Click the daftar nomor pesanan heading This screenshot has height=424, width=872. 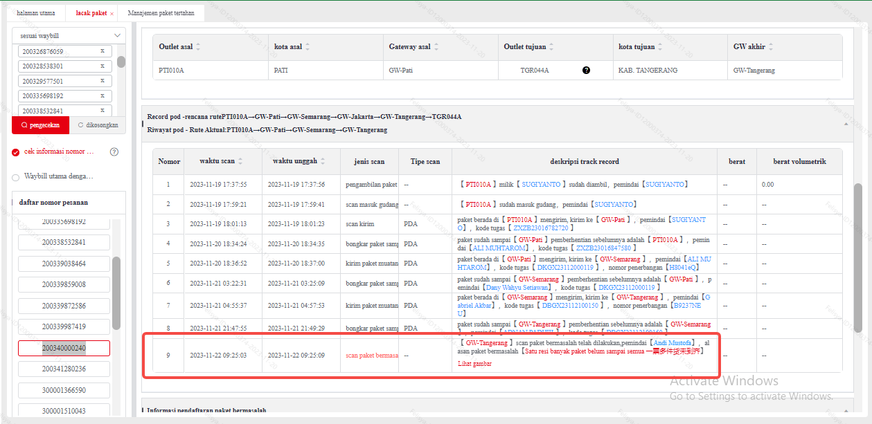53,203
